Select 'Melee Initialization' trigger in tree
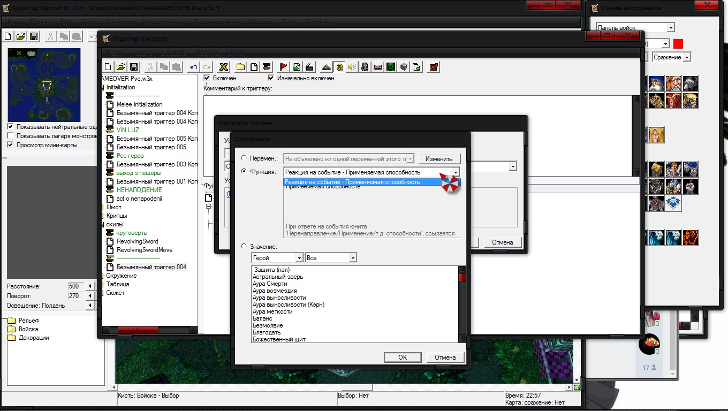This screenshot has width=728, height=411. tap(139, 104)
